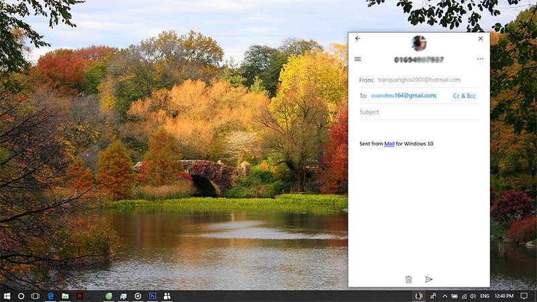Open network Wi-Fi settings icon
The image size is (537, 302).
[x=464, y=296]
